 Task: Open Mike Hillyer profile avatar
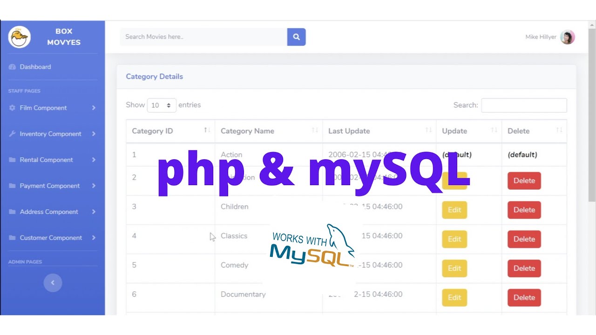click(x=568, y=37)
